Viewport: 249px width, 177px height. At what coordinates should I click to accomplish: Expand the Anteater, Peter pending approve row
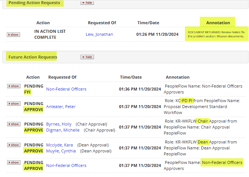point(13,104)
